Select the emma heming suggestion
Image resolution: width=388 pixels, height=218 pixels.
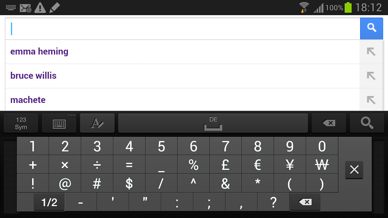39,52
